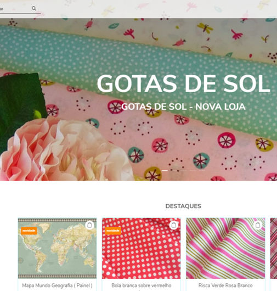277x291 pixels.
Task: Open Risca Verde Rosa Branco product link
Action: (x=225, y=286)
